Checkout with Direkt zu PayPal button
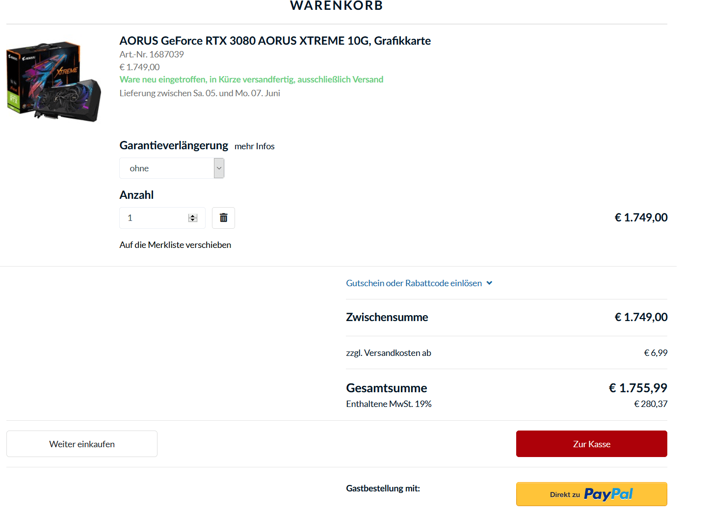The height and width of the screenshot is (513, 710). [591, 494]
